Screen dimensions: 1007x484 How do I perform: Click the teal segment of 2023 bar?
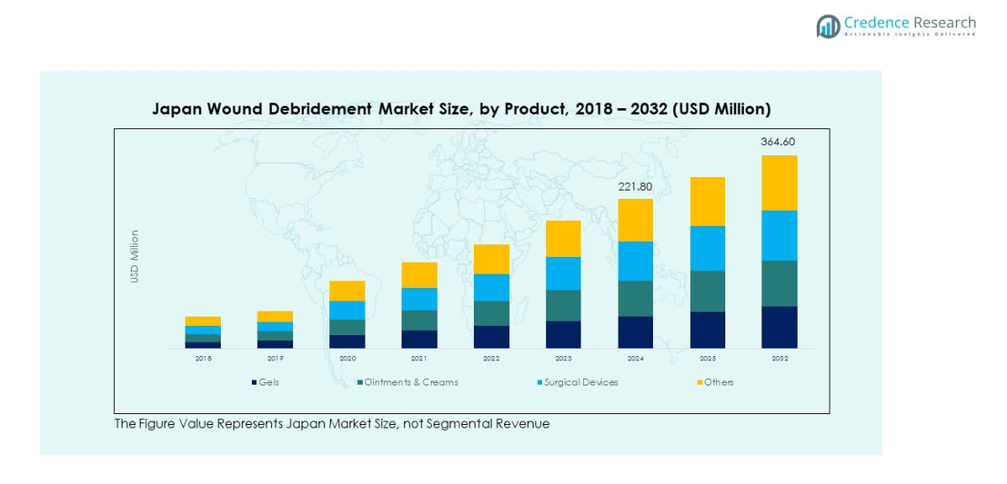coord(563,305)
